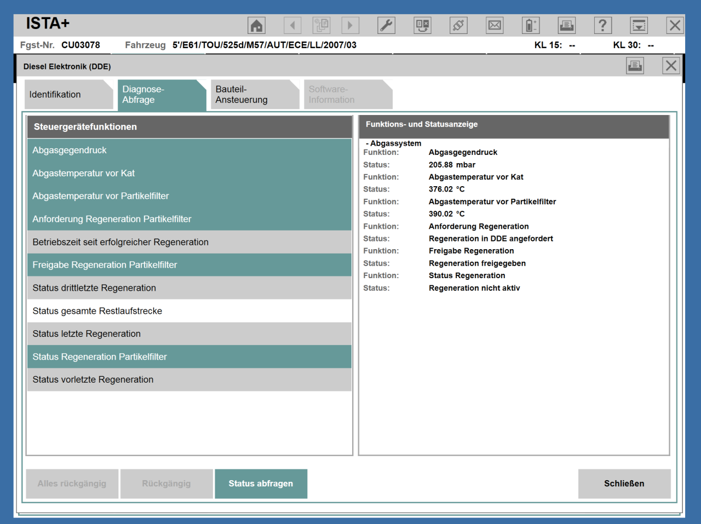Screen dimensions: 701x524
Task: Click the 376.02 °C status value
Action: (446, 189)
